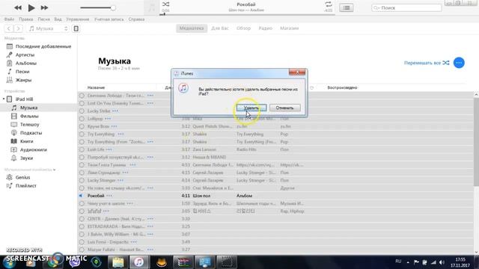
Task: Go back with the left arrow
Action: point(9,28)
